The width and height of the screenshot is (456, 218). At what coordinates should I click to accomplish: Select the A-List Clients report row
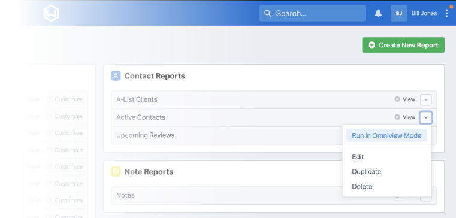274,99
